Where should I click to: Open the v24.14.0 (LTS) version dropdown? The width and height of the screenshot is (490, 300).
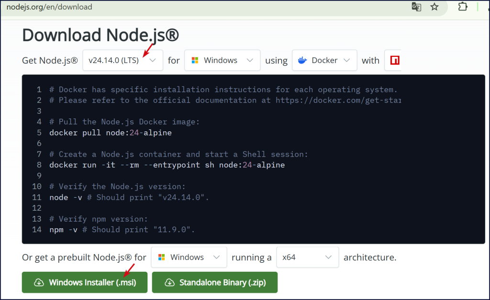click(x=122, y=60)
